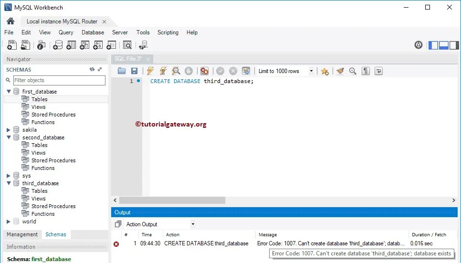Expand the sys schema
This screenshot has width=461, height=263.
pos(9,176)
